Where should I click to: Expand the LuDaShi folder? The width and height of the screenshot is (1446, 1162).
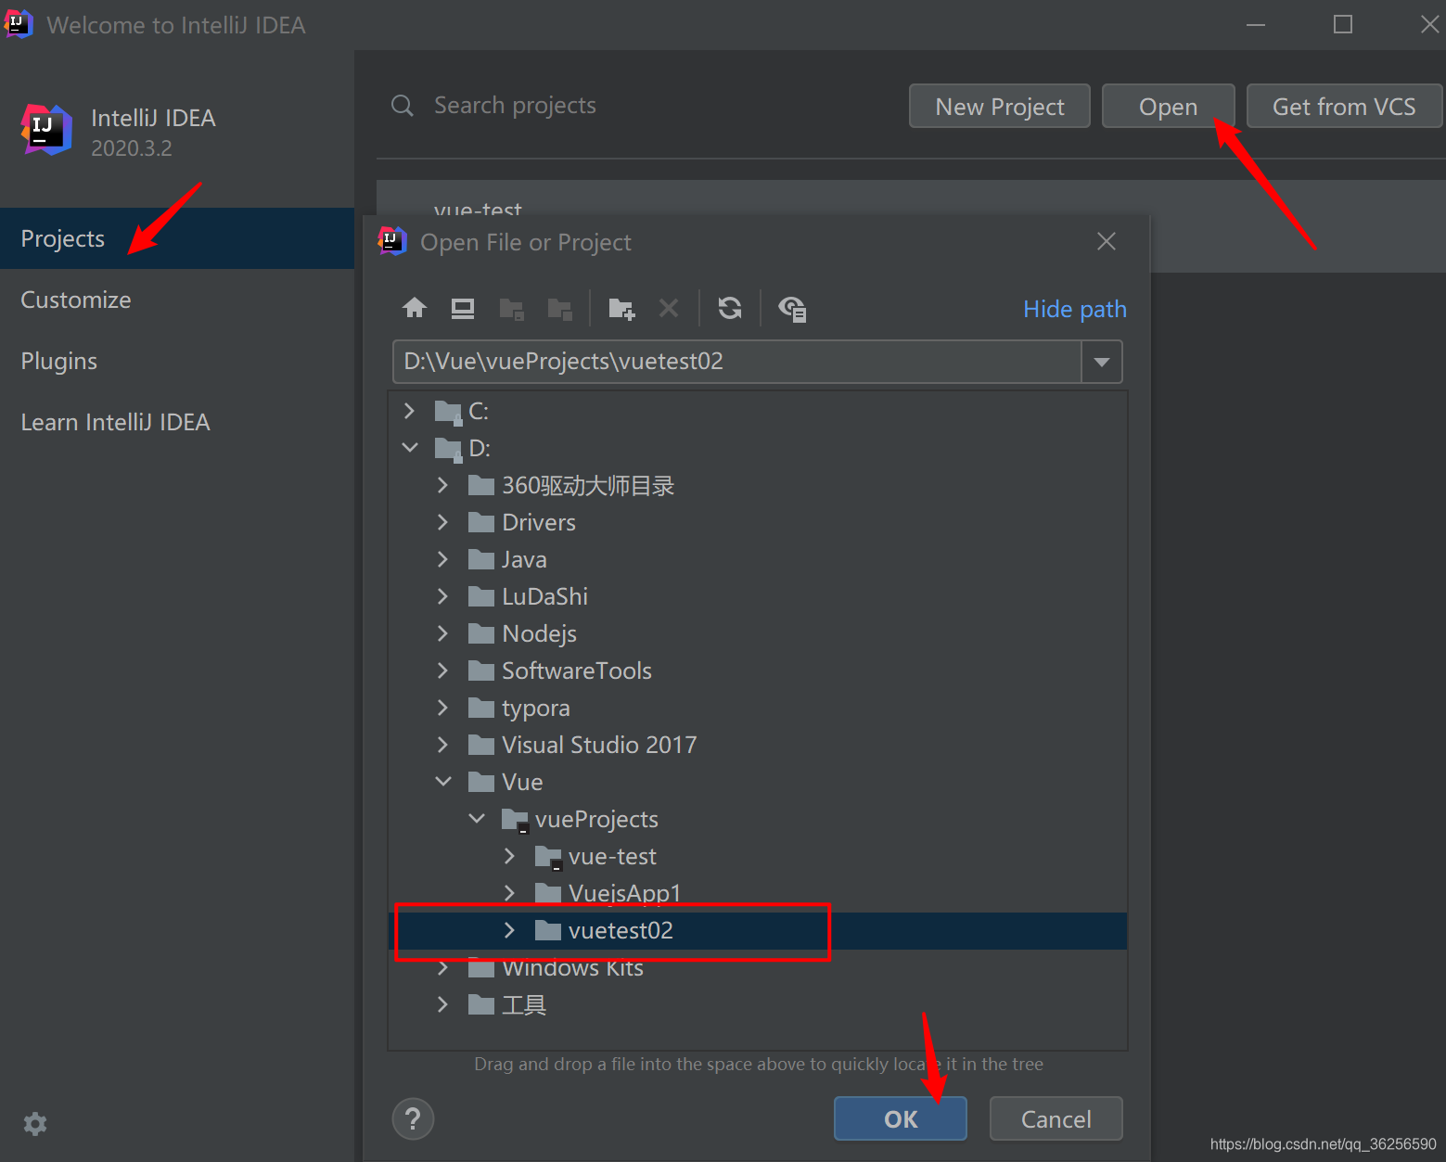[442, 596]
